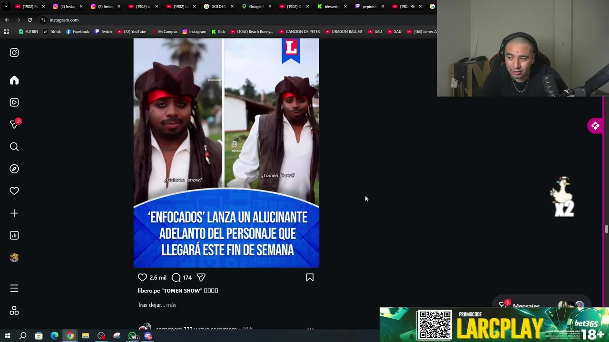
Task: Create new post with plus icon
Action: pos(14,213)
